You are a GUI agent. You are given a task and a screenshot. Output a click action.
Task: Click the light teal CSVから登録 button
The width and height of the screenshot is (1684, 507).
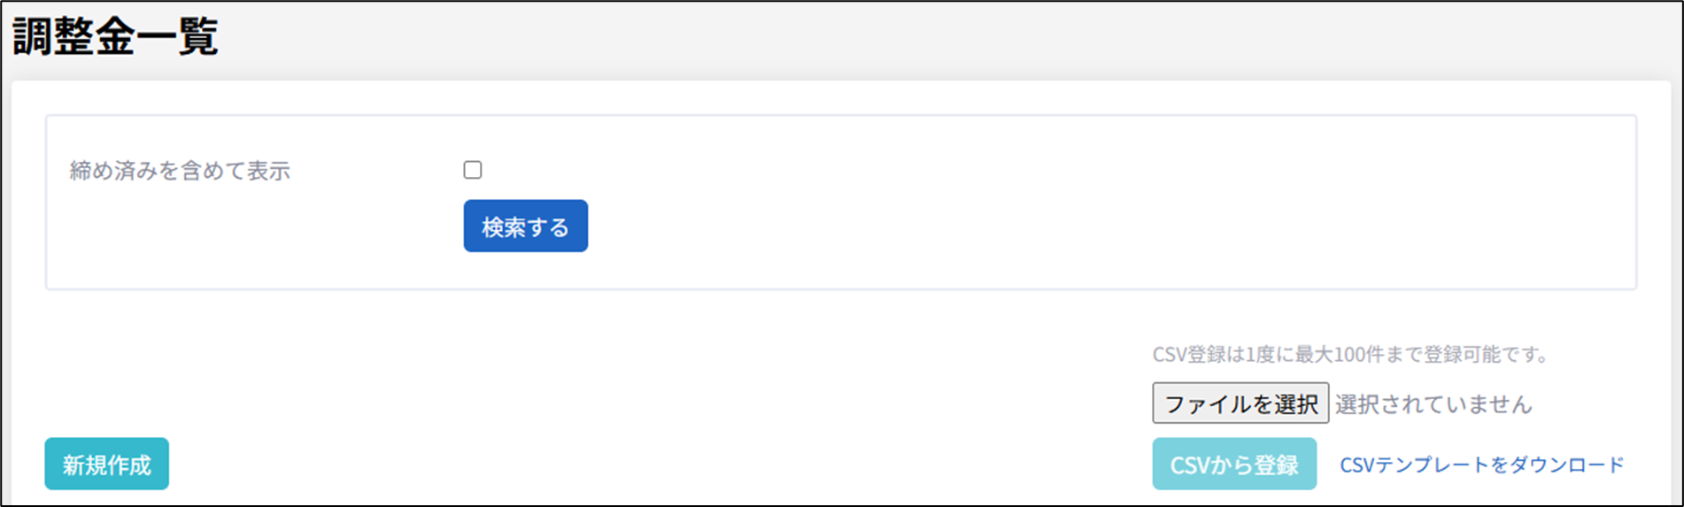(1233, 465)
